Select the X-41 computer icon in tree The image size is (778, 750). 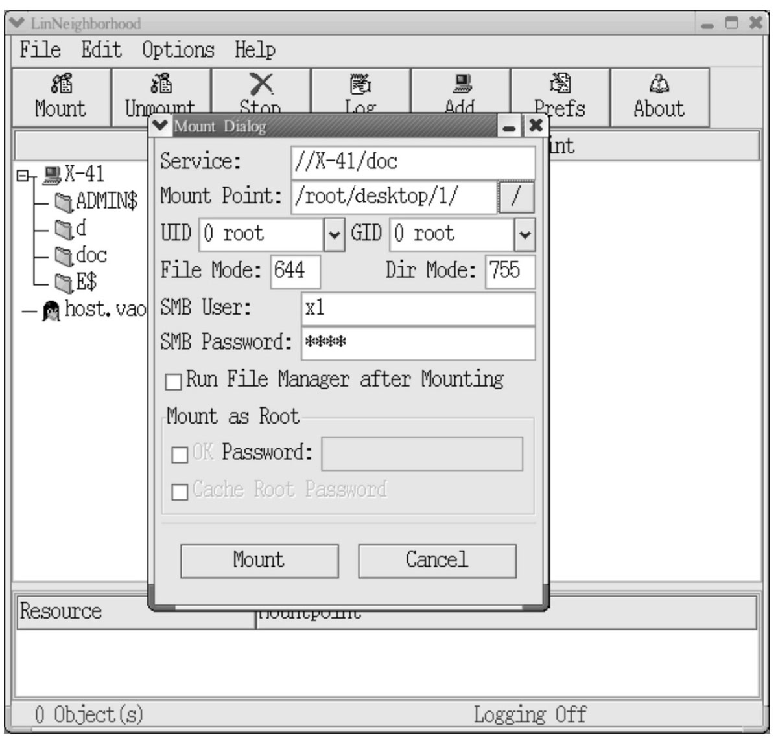(x=52, y=174)
